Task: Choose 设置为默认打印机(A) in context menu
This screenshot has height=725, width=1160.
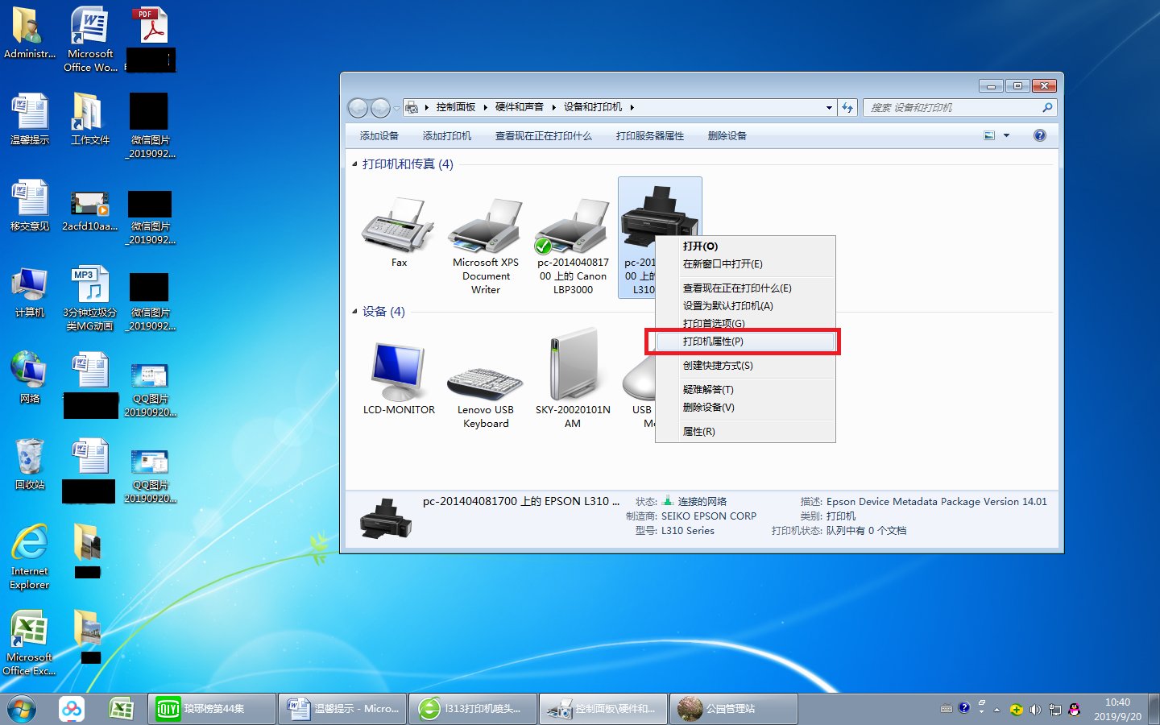Action: point(727,306)
